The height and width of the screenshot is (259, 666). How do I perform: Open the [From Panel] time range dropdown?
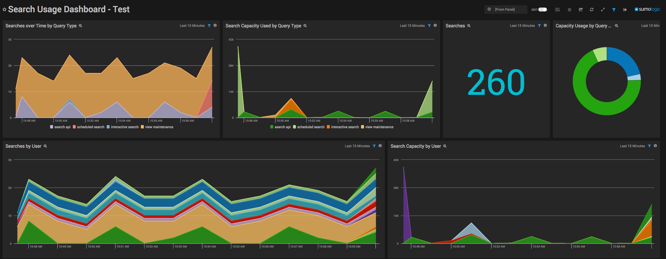tap(505, 10)
